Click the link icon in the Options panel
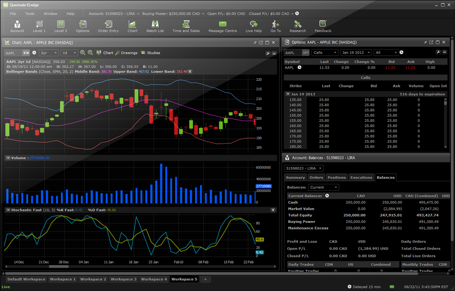 pyautogui.click(x=444, y=52)
